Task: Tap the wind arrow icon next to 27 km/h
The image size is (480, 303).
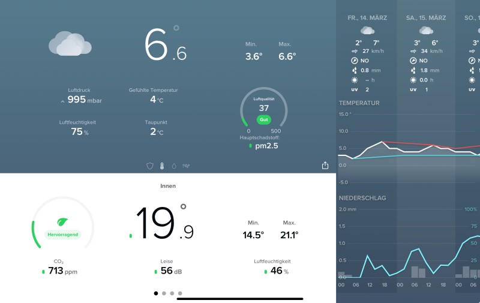Action: tap(355, 51)
